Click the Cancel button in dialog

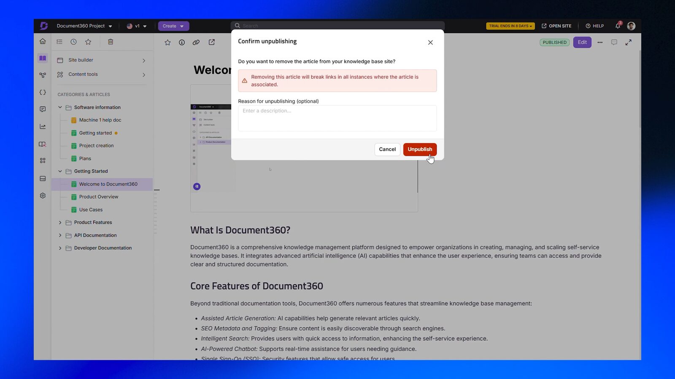(x=387, y=149)
